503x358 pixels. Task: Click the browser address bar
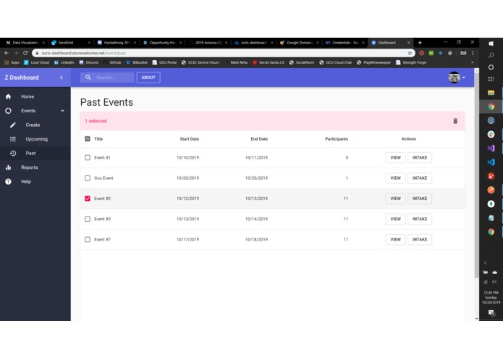pyautogui.click(x=221, y=53)
